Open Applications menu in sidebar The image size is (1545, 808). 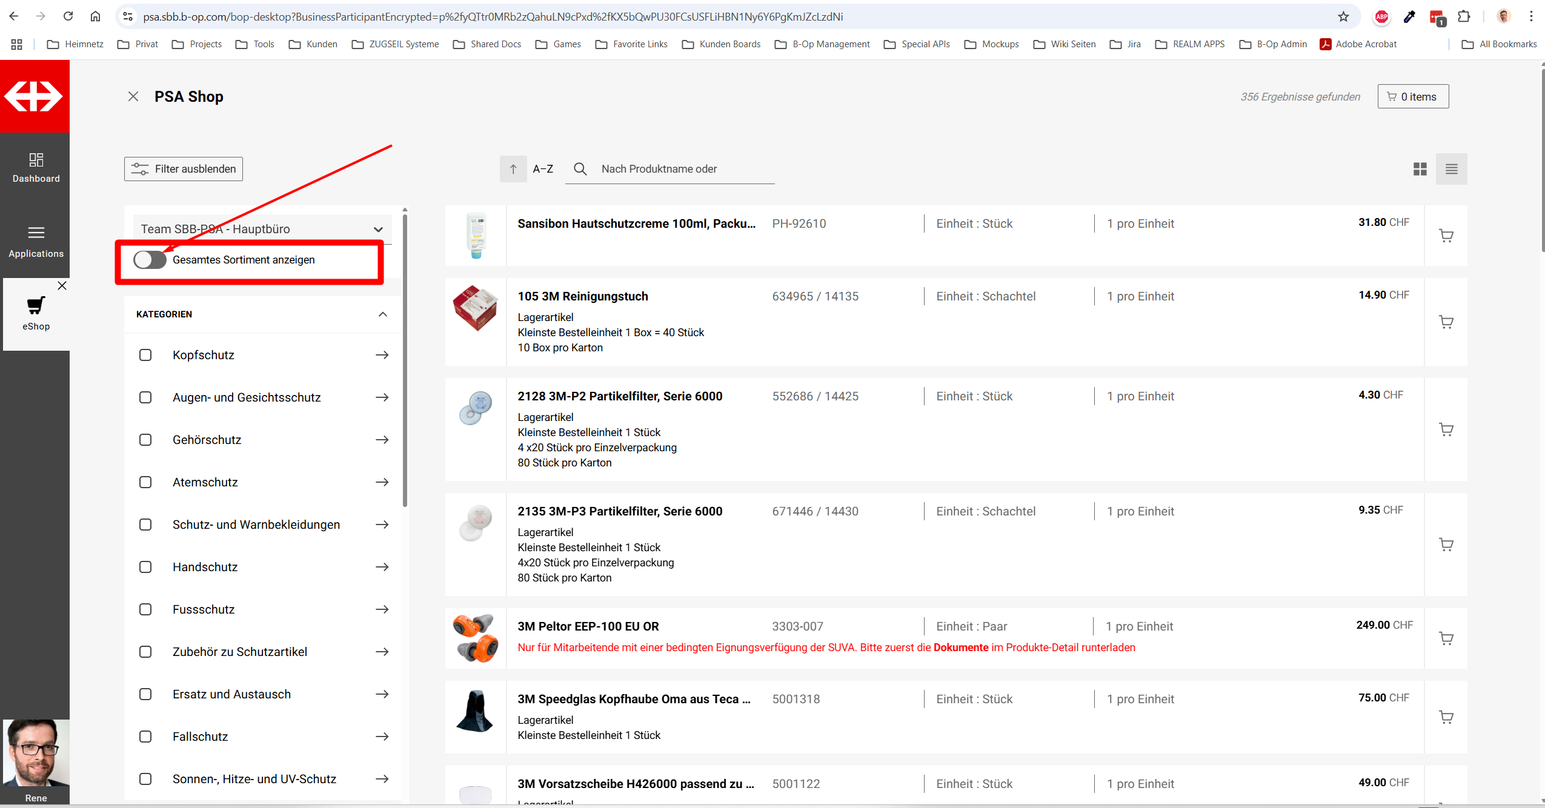coord(36,240)
